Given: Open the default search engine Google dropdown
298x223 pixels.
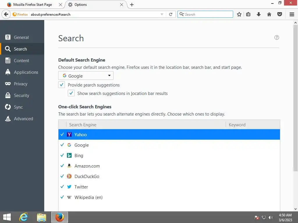Looking at the screenshot, I should point(86,76).
